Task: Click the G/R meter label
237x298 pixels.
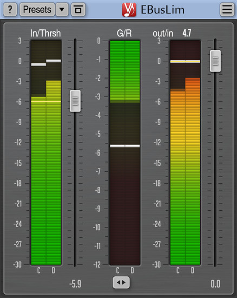Action: click(x=124, y=33)
